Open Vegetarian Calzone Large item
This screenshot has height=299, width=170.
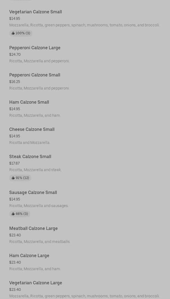tap(36, 283)
